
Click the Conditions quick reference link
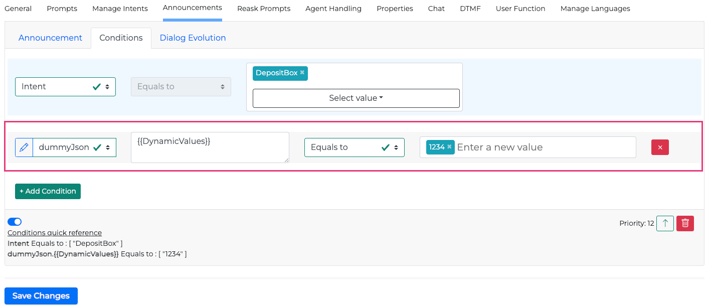point(55,233)
